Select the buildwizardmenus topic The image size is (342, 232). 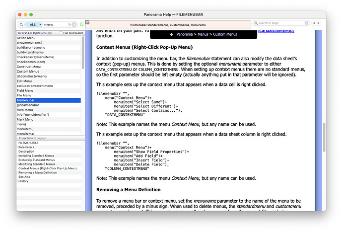coord(49,52)
